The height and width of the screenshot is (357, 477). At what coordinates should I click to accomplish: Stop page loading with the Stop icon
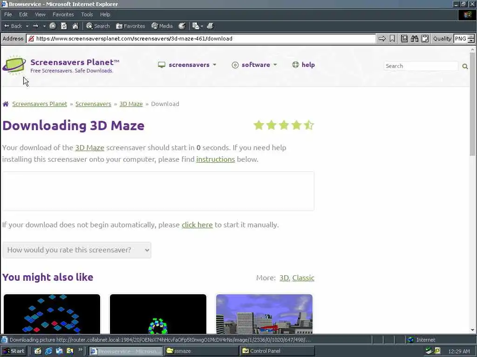[x=53, y=26]
